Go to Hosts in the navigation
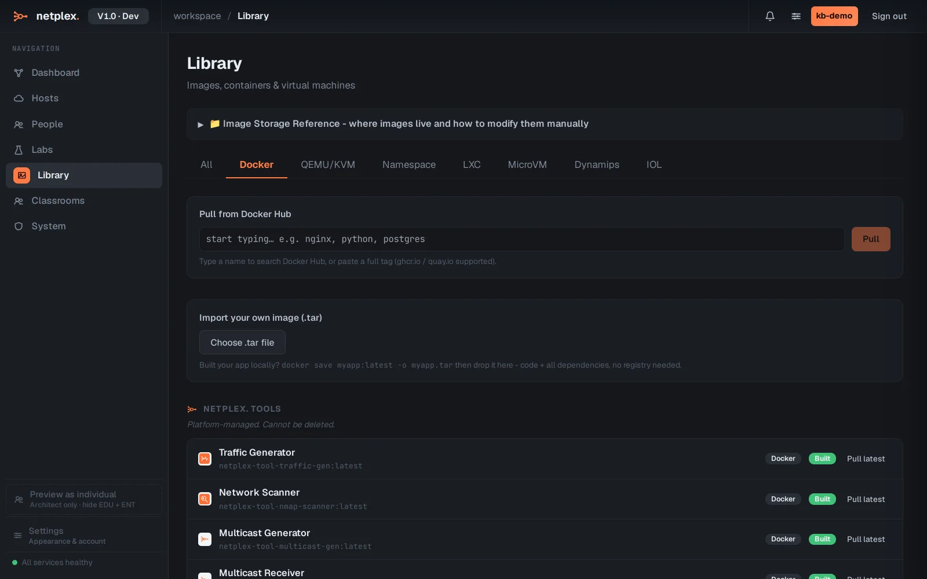Image resolution: width=927 pixels, height=579 pixels. [84, 98]
